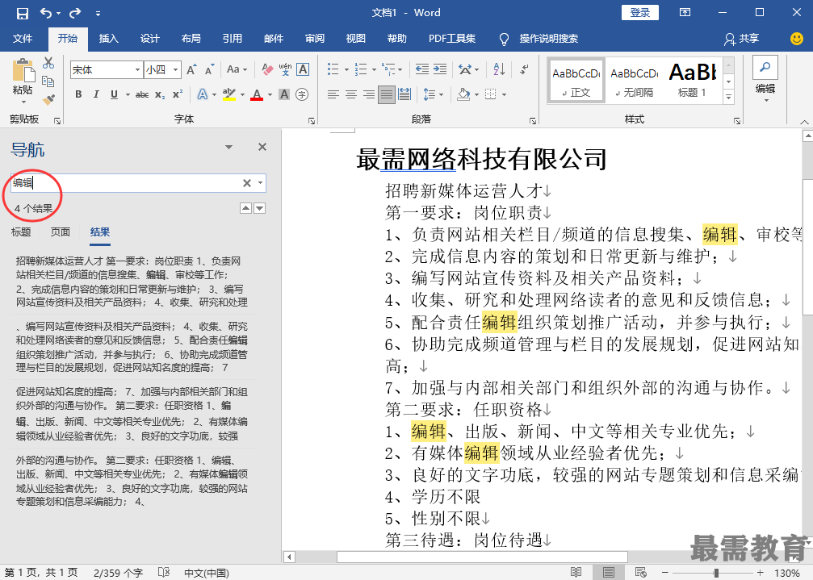813x580 pixels.
Task: Apply a numbered list
Action: click(360, 69)
